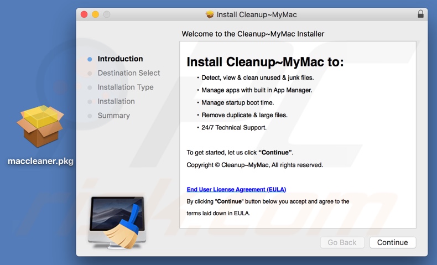Click the lock icon in the title bar
This screenshot has height=265, width=437.
coord(420,14)
